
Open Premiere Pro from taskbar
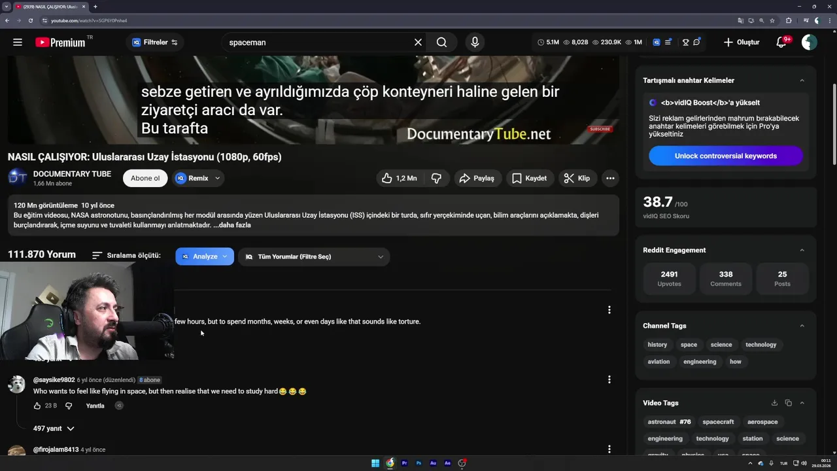(404, 463)
